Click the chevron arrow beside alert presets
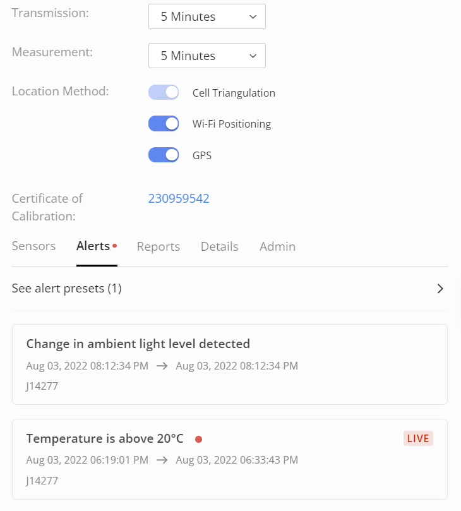Screen dimensions: 461x511 pos(440,289)
